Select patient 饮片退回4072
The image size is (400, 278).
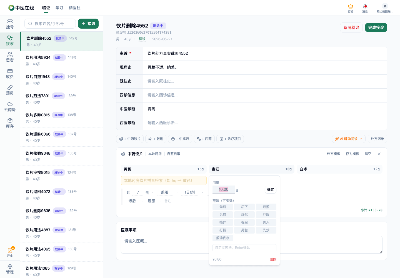(62, 194)
